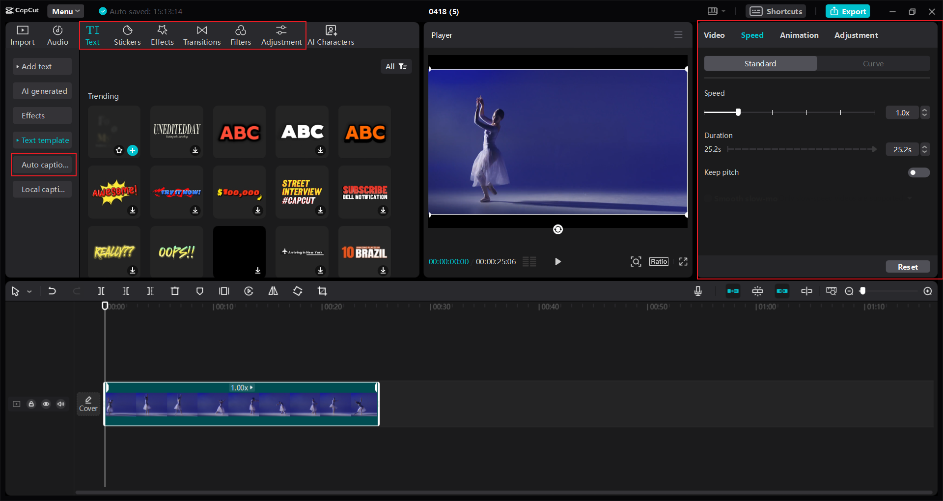Open the Adjustment panel in top toolbar
This screenshot has width=943, height=501.
pos(281,35)
